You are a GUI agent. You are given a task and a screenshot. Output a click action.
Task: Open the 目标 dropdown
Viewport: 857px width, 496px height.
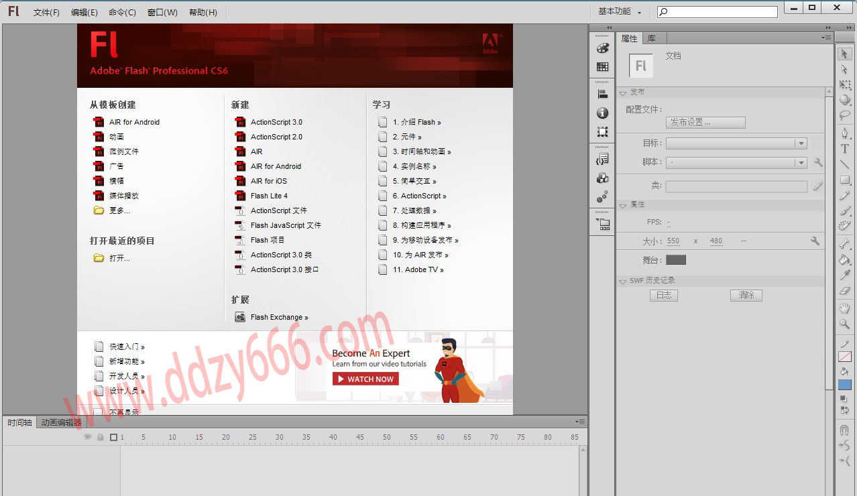click(736, 143)
